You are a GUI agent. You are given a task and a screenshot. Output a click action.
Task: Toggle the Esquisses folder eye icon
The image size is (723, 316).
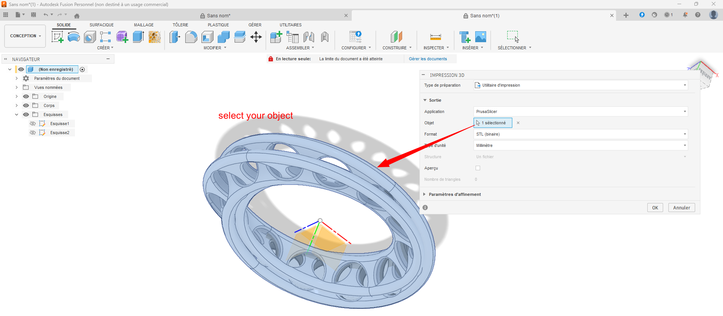tap(26, 114)
